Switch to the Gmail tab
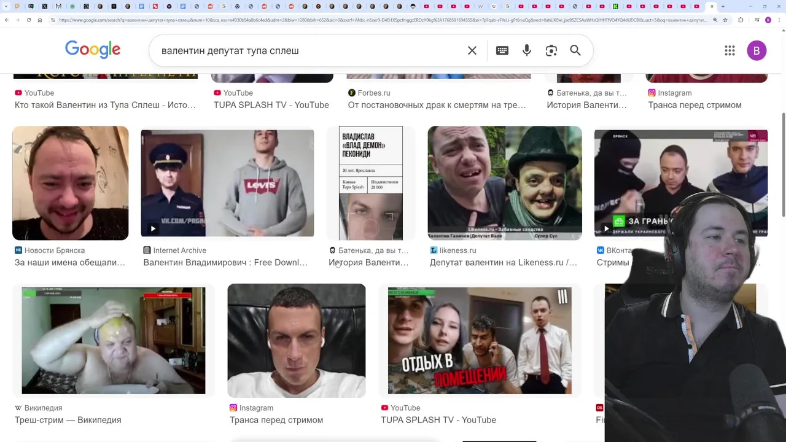Viewport: 786px width, 442px height. pos(58,6)
